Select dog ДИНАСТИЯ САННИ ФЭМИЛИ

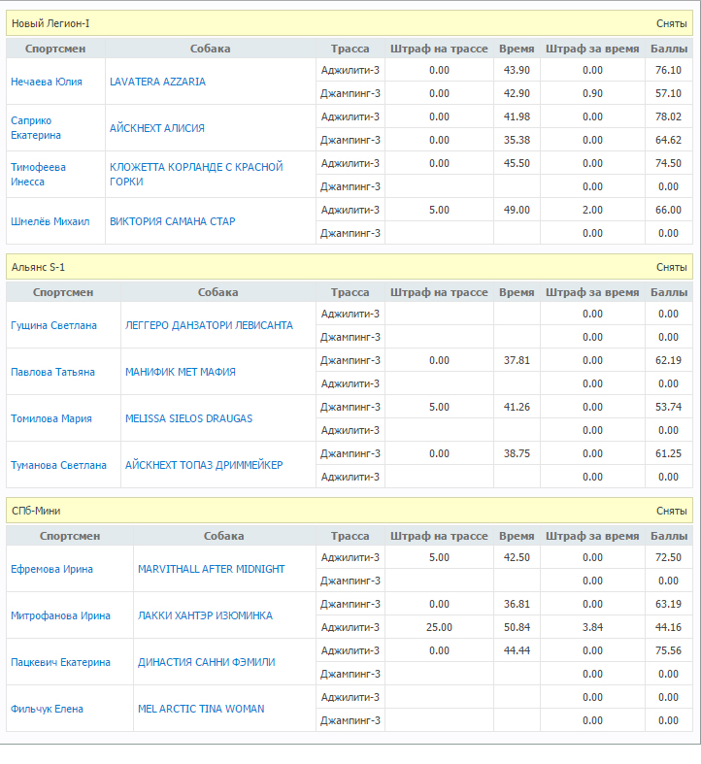pyautogui.click(x=207, y=663)
